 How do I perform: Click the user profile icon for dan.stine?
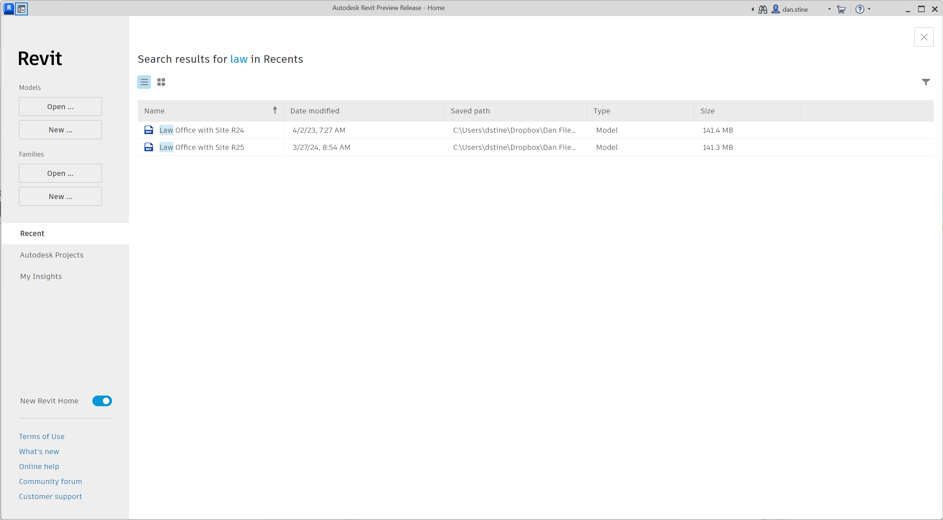click(775, 9)
